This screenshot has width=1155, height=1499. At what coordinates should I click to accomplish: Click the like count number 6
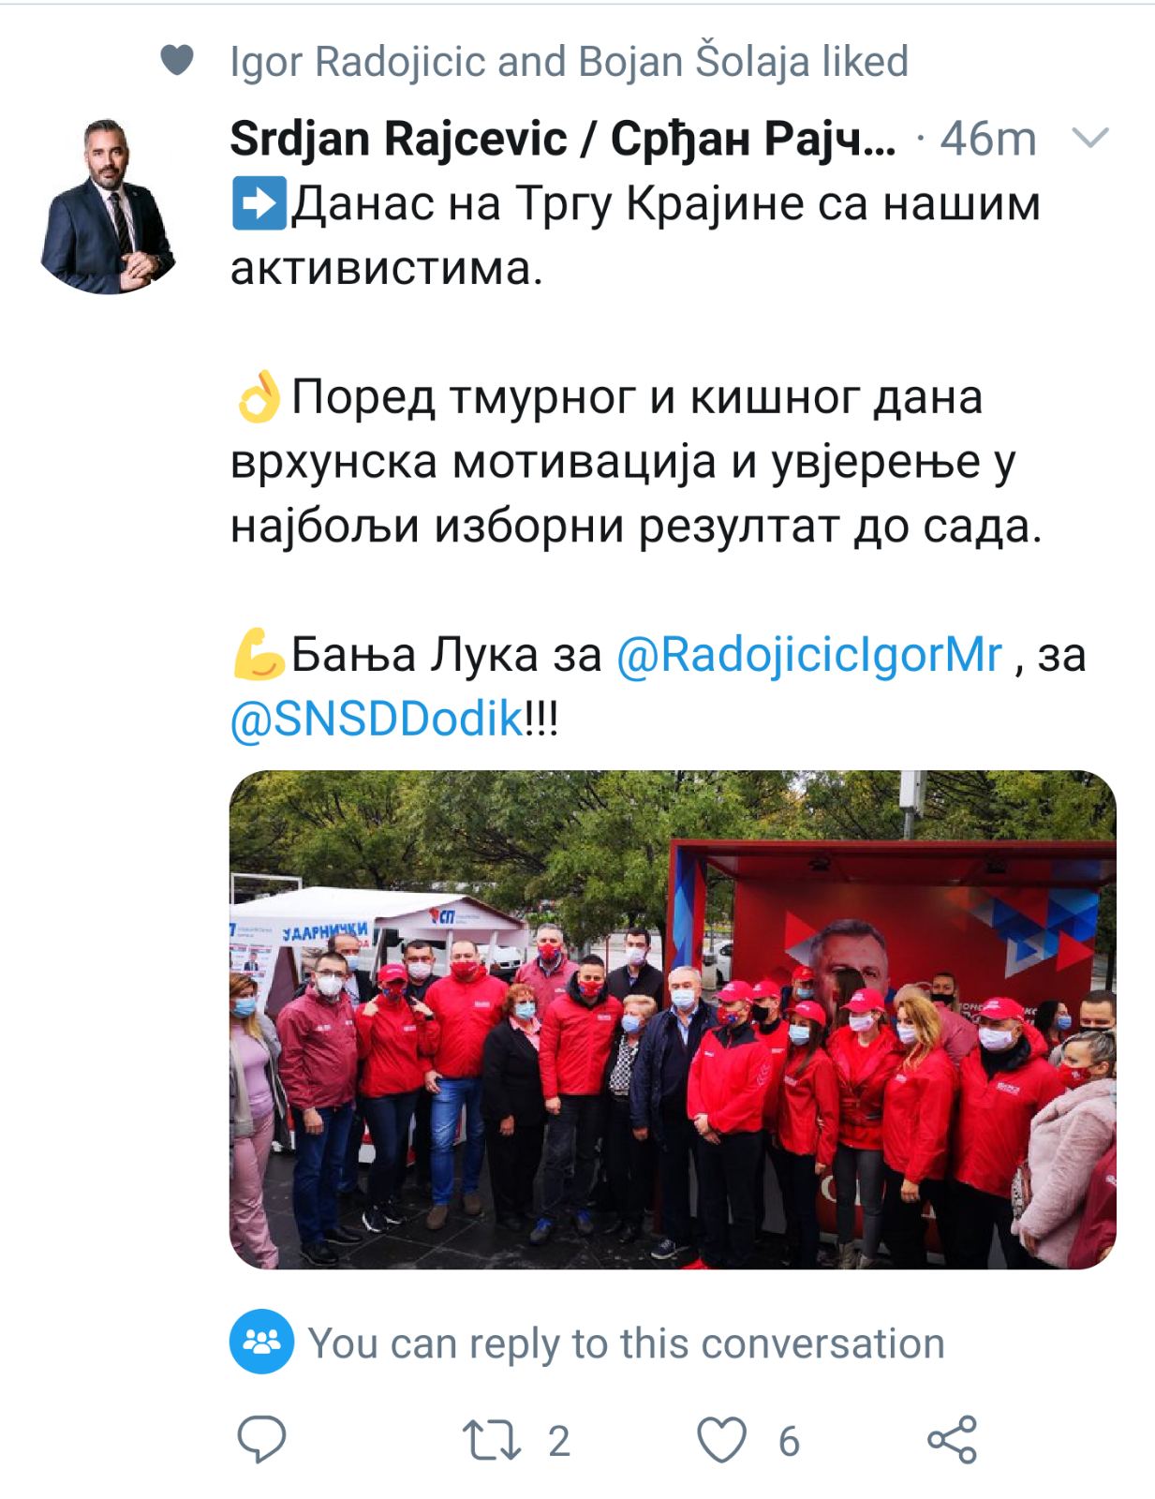(789, 1441)
